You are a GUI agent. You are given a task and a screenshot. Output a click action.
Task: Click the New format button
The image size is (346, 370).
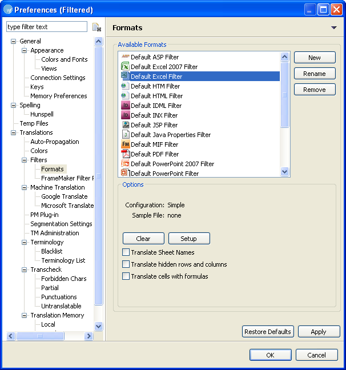coord(315,58)
